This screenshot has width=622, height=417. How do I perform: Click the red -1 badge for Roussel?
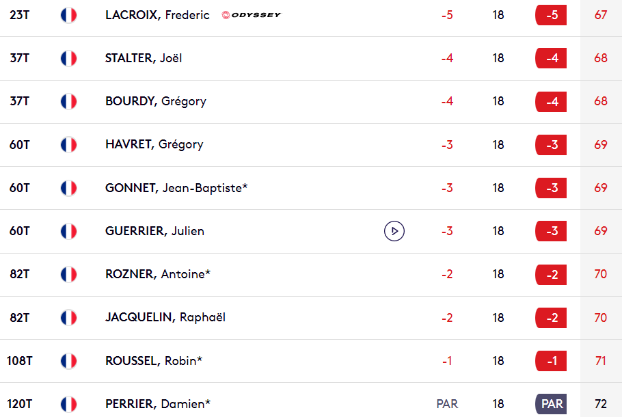point(551,361)
